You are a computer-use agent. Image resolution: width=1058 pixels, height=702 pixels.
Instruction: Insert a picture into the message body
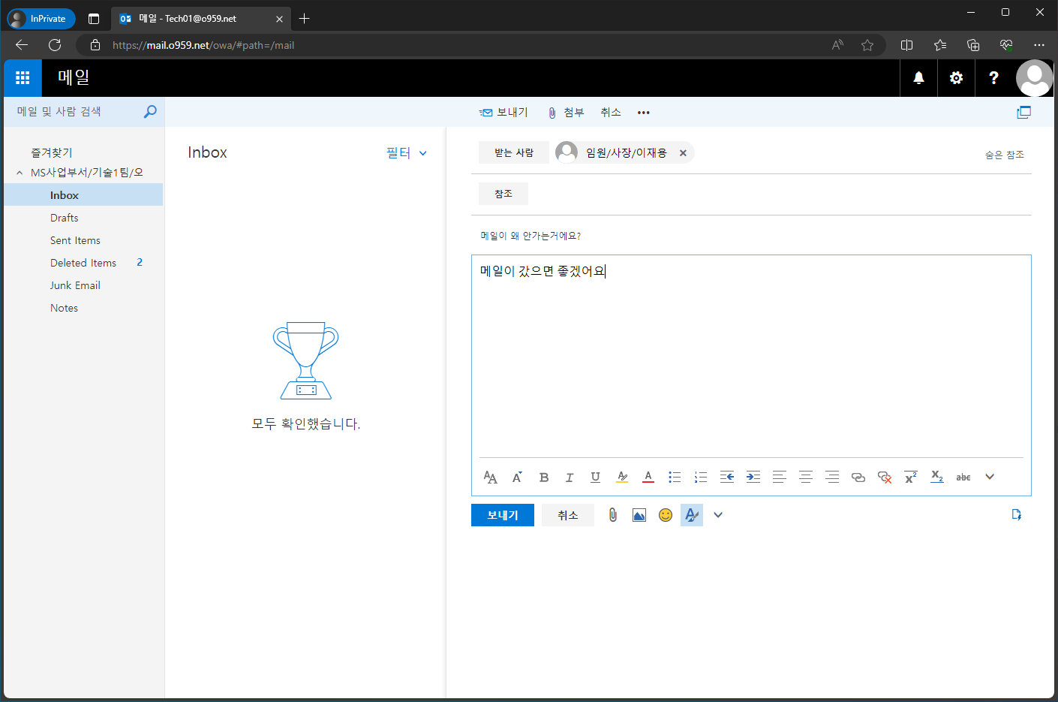click(x=639, y=514)
